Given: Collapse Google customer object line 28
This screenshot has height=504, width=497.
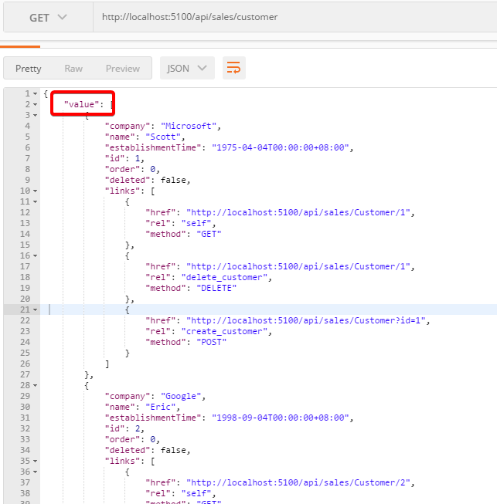Looking at the screenshot, I should (x=36, y=385).
